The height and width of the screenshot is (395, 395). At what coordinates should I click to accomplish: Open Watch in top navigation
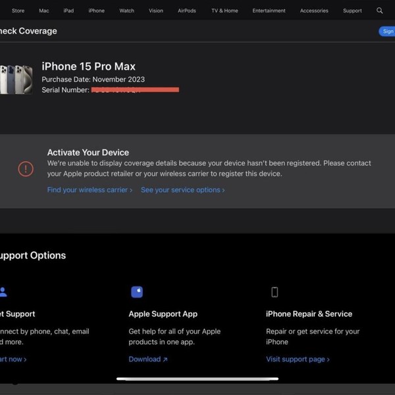(126, 11)
